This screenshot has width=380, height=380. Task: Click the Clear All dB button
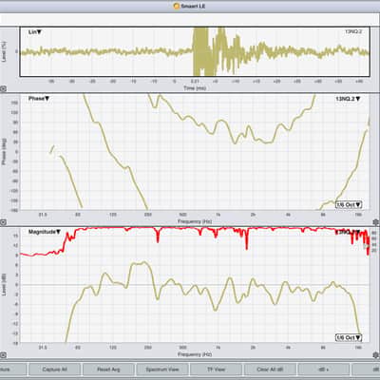point(270,370)
